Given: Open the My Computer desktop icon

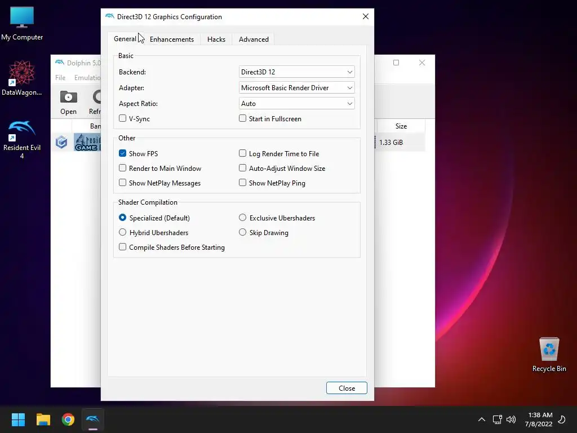Looking at the screenshot, I should (x=22, y=23).
